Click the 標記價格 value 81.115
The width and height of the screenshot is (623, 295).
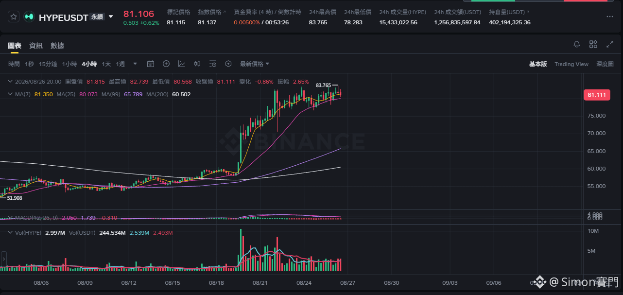pyautogui.click(x=176, y=22)
